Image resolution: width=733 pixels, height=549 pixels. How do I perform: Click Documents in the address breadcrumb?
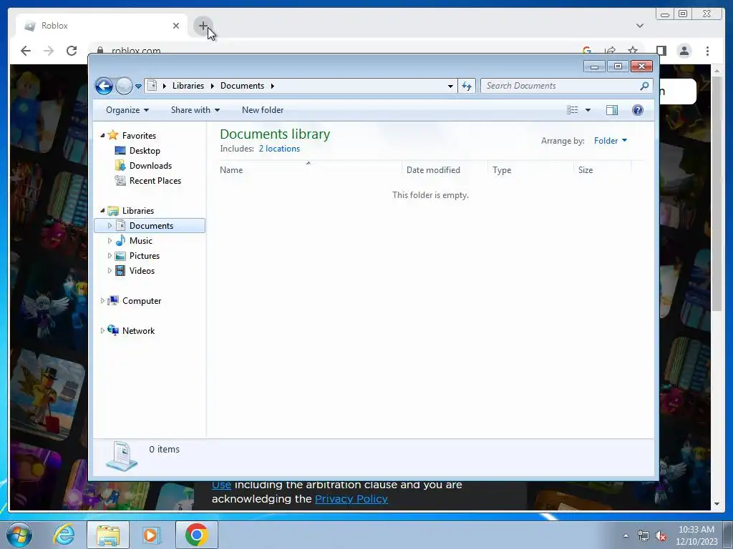coord(242,86)
